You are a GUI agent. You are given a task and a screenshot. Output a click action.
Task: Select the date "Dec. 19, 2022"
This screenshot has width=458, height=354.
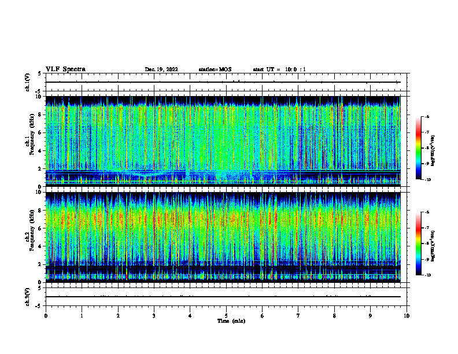(161, 69)
